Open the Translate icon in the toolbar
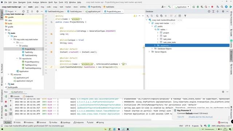The image size is (233, 131). pos(218,7)
